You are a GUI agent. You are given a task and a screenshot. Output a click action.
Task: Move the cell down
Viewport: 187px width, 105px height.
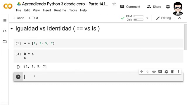148,72
